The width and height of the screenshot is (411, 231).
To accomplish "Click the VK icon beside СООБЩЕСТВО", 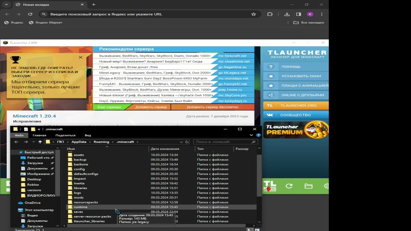I will pyautogui.click(x=270, y=115).
